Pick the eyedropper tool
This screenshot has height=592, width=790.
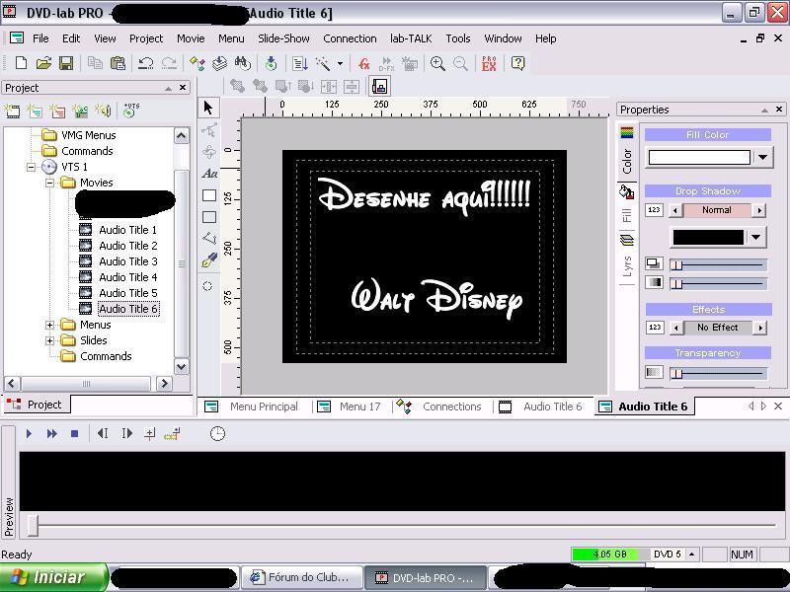[208, 260]
